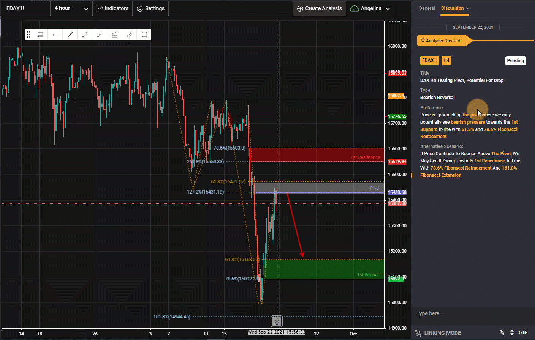Viewport: 535px width, 340px height.
Task: Select the horizontal ray line tool
Action: click(x=55, y=35)
